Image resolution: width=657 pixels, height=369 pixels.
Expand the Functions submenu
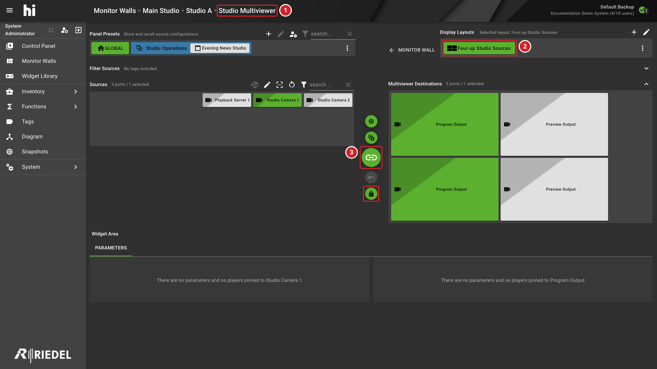click(x=43, y=106)
